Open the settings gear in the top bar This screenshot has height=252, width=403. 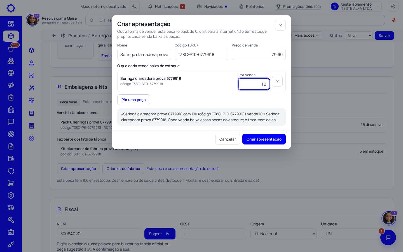coord(393,6)
